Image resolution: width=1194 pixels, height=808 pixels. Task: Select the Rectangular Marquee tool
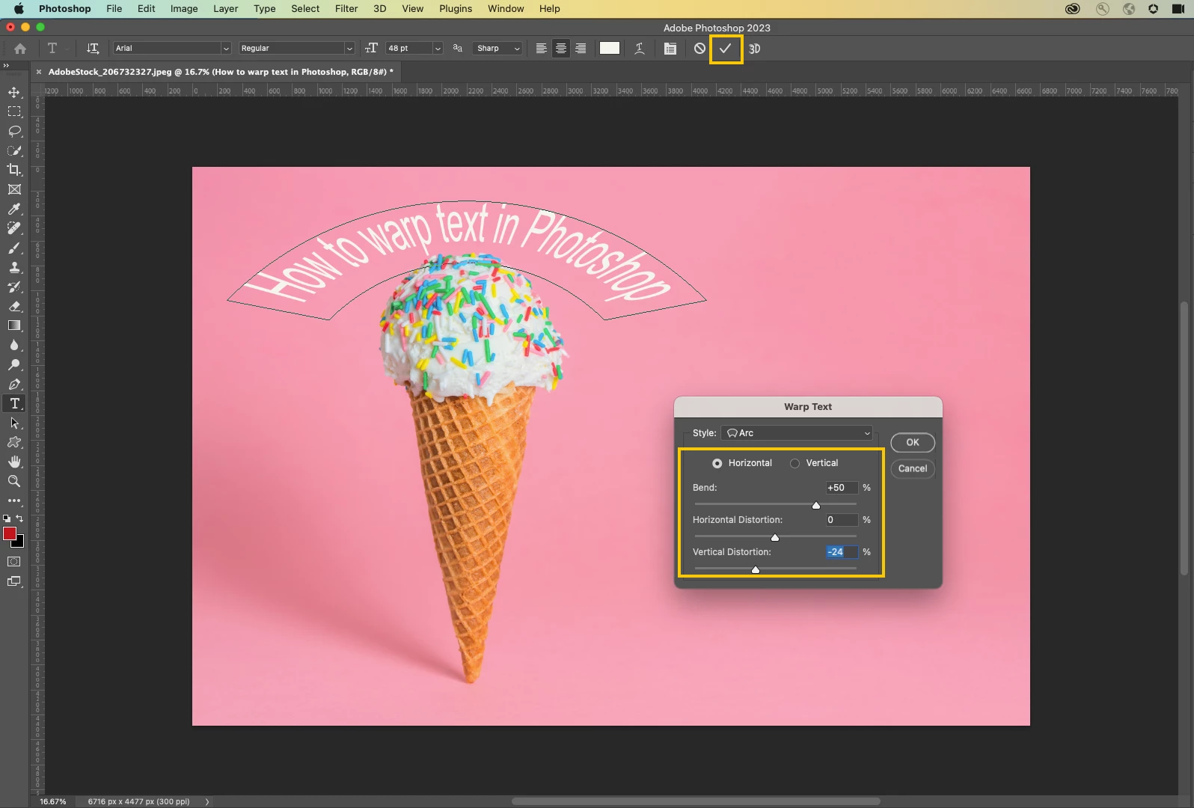(x=14, y=111)
